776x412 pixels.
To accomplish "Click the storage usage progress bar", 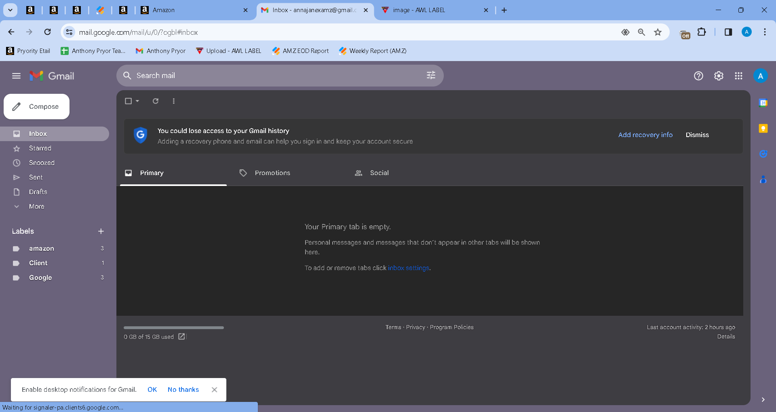I will (174, 327).
